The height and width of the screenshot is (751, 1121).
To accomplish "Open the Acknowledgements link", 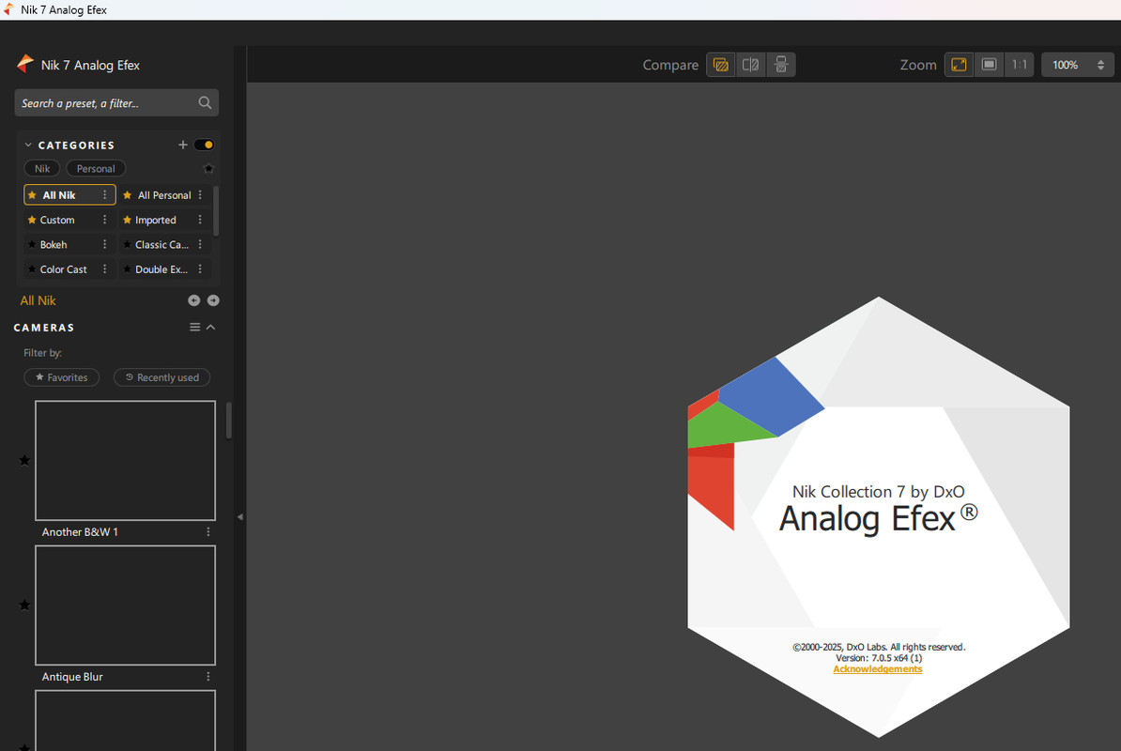I will pyautogui.click(x=877, y=669).
